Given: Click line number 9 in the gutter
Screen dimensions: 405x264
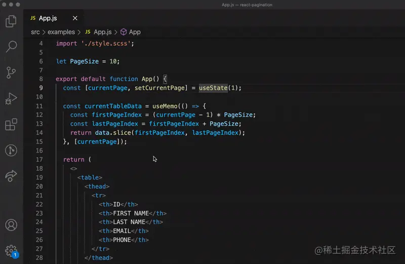Looking at the screenshot, I should (40, 88).
